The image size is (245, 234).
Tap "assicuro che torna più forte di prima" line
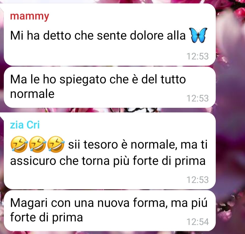click(108, 161)
